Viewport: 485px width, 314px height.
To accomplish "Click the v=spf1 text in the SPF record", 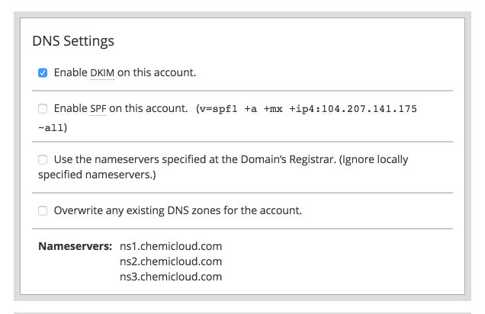I will [220, 110].
